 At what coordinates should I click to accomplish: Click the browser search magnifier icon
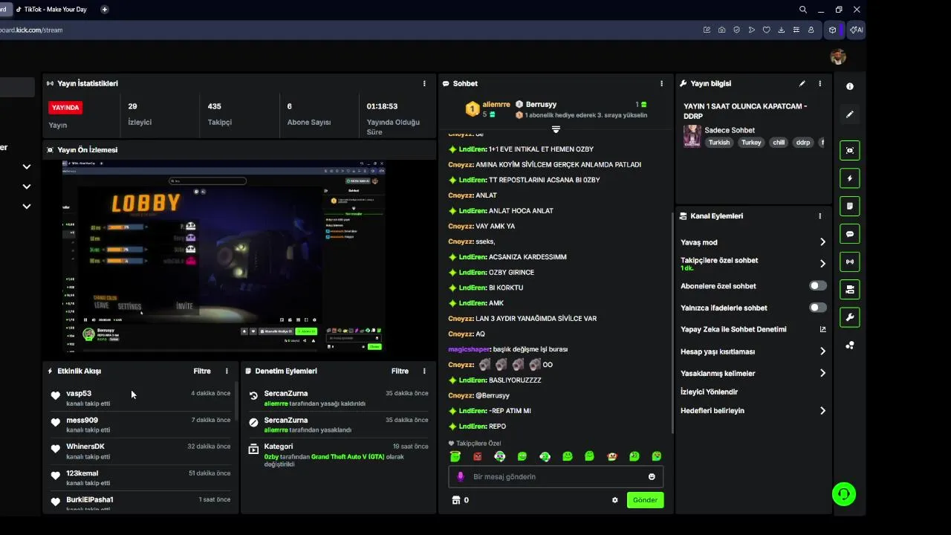click(x=803, y=10)
